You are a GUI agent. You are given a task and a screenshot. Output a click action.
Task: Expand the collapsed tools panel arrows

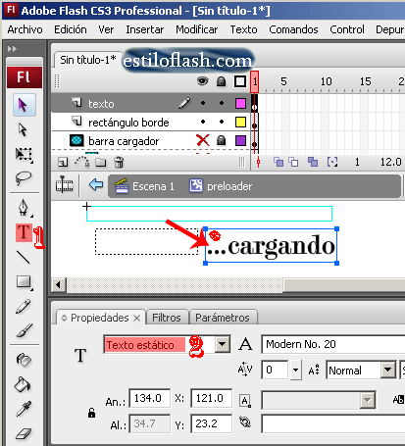12,49
